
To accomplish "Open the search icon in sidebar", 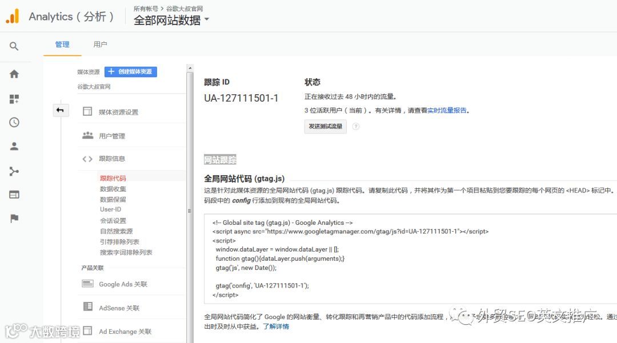I will [14, 46].
